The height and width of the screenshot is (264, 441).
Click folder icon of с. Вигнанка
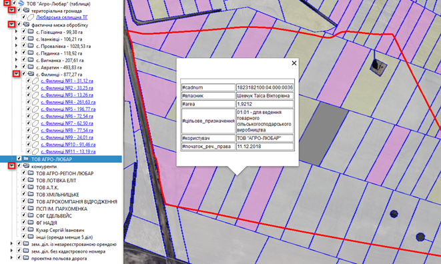tap(31, 59)
